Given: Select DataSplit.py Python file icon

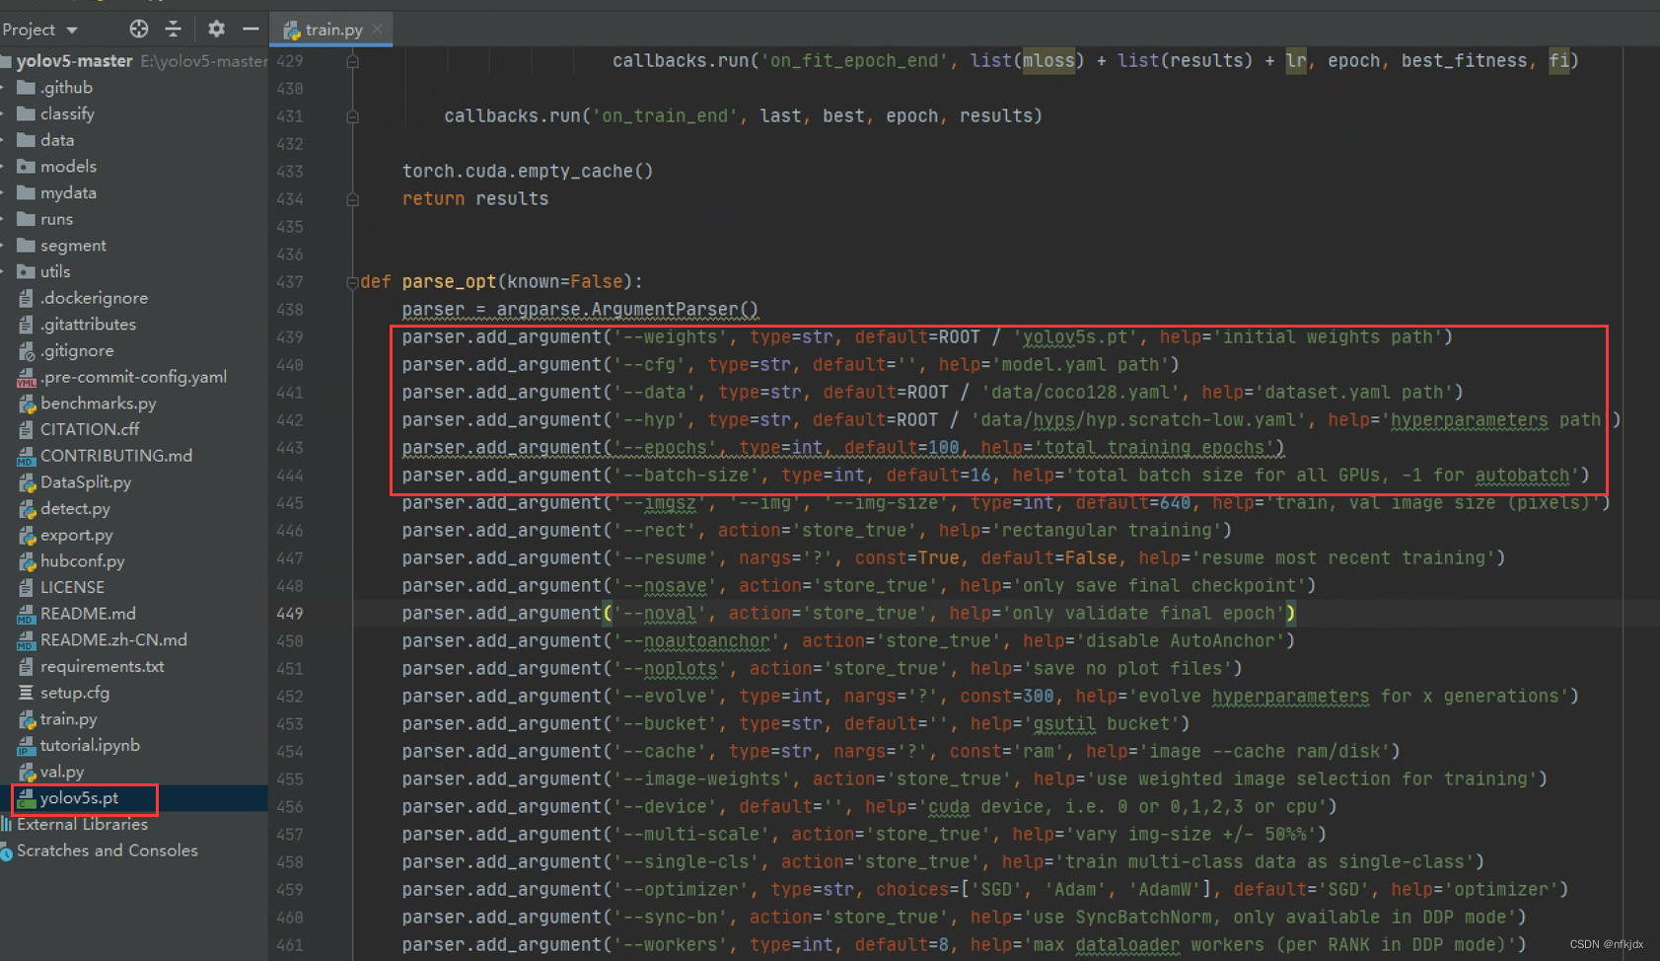Looking at the screenshot, I should [27, 482].
